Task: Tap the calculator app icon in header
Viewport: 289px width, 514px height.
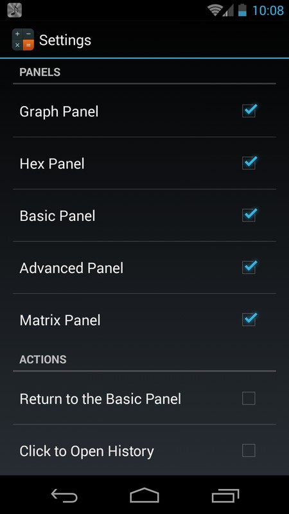Action: click(23, 40)
